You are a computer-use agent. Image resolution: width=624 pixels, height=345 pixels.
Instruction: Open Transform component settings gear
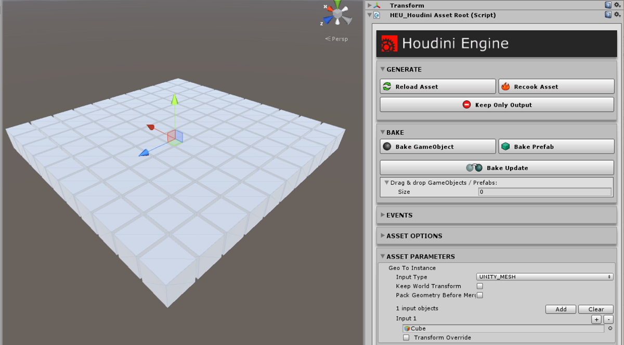pyautogui.click(x=617, y=5)
